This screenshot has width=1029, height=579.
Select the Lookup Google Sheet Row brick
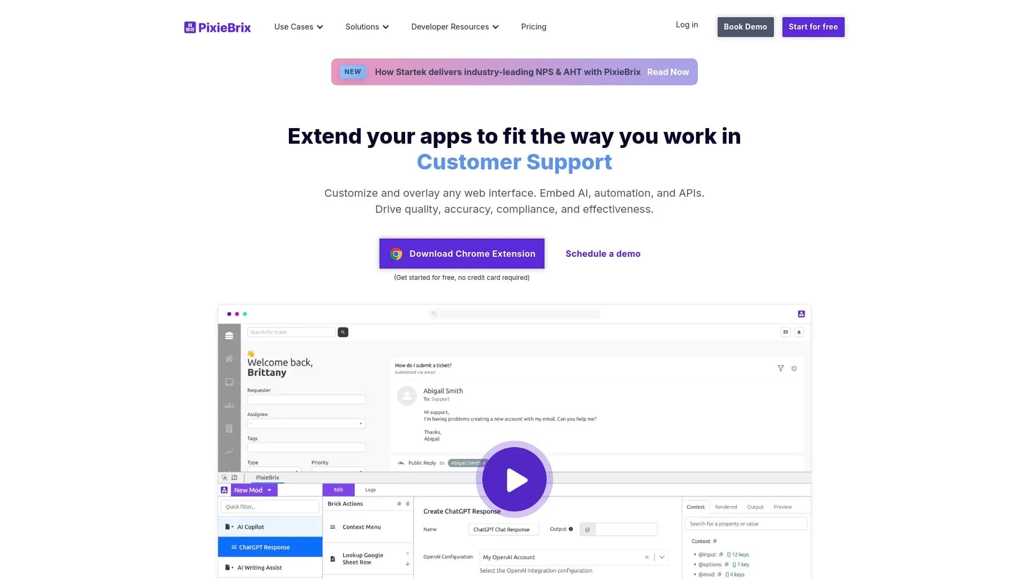tap(368, 559)
